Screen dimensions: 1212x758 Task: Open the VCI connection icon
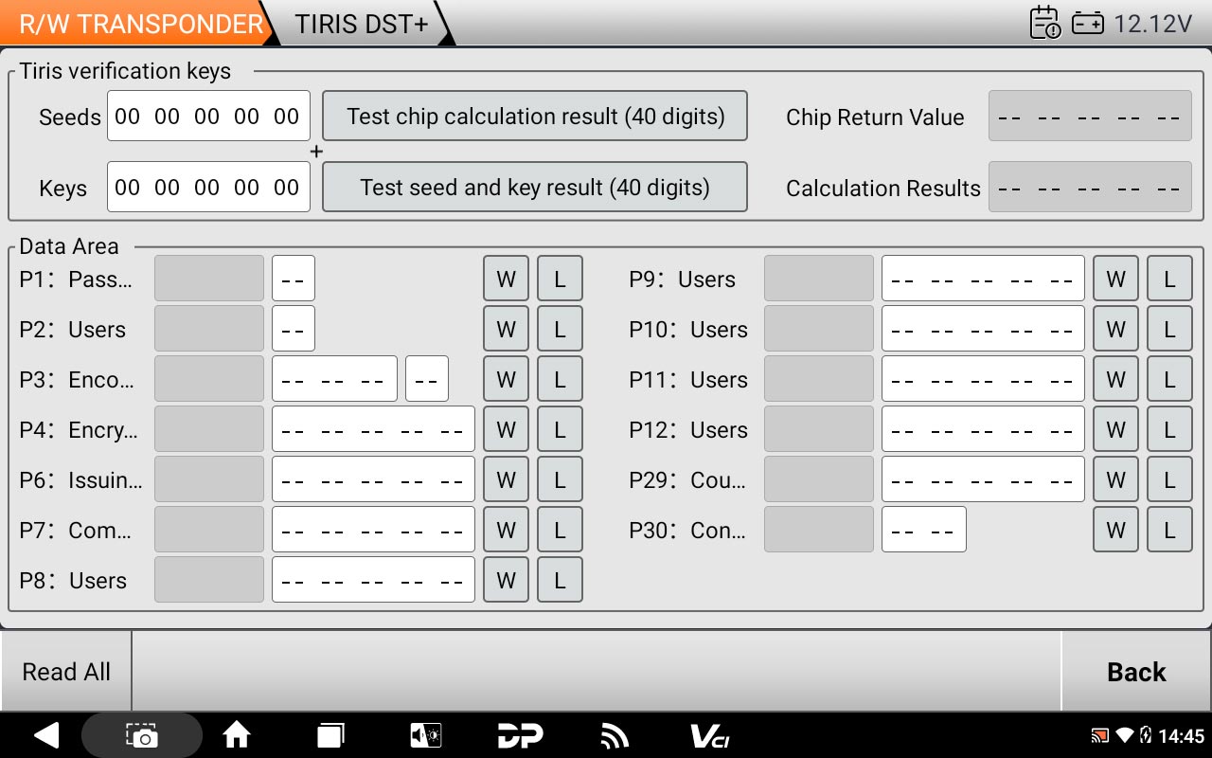[709, 735]
